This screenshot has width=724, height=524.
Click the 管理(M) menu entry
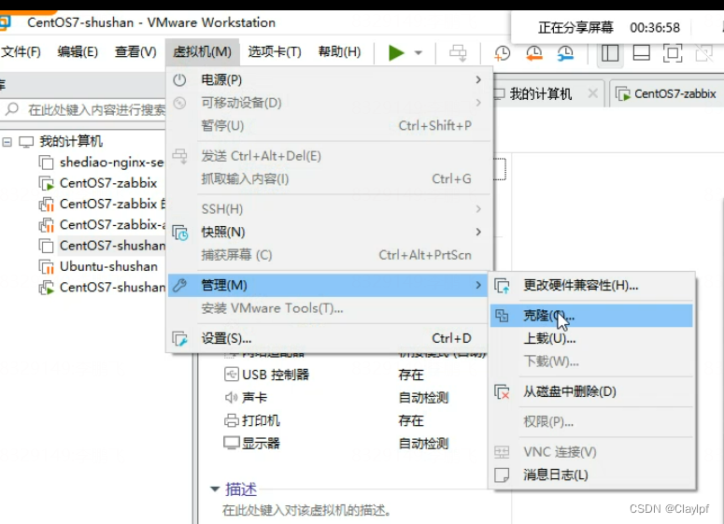pyautogui.click(x=329, y=285)
